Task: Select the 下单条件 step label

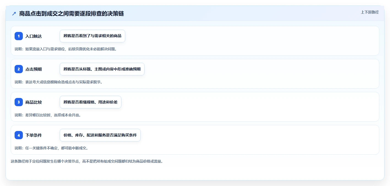Action: [34, 135]
